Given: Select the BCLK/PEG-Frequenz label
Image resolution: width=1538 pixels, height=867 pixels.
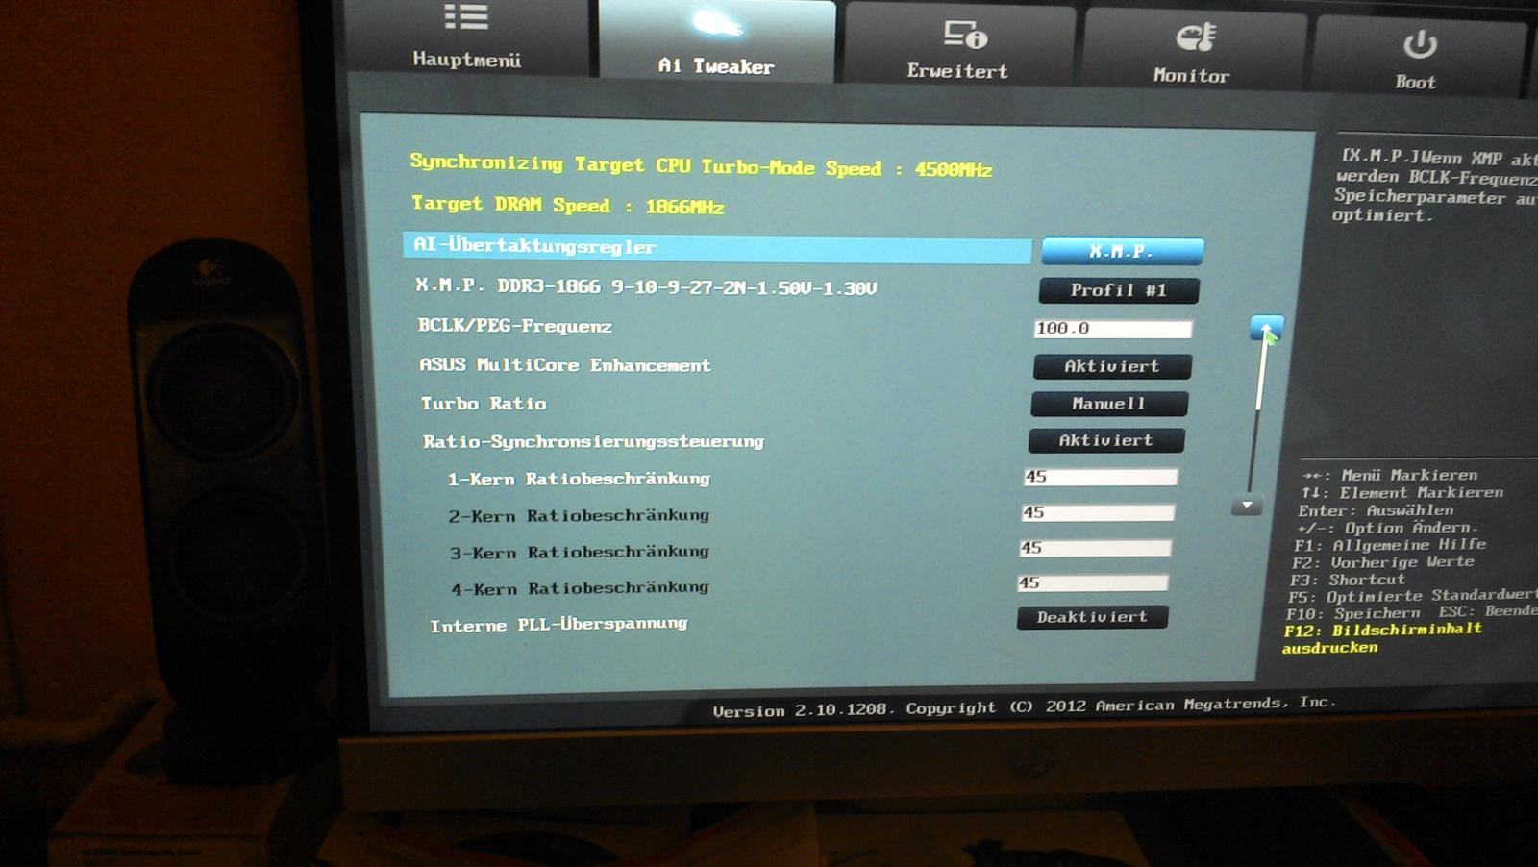Looking at the screenshot, I should (x=515, y=326).
